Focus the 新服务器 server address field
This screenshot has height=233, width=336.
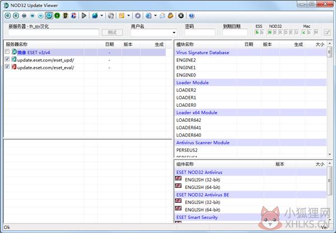pos(53,32)
